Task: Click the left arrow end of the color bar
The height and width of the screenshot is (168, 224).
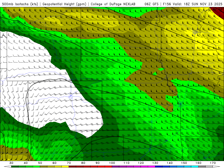Action: coord(8,167)
